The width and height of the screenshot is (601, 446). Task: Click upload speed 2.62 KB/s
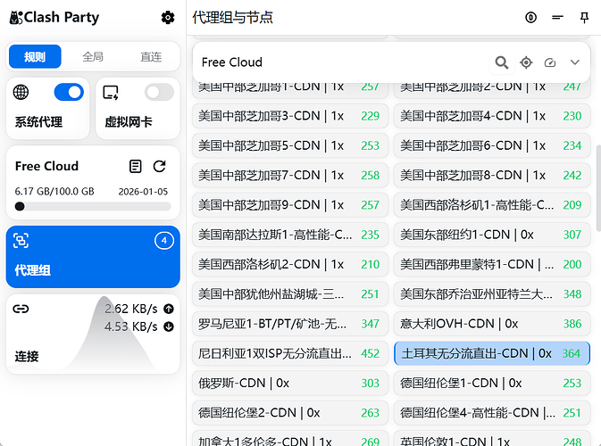coord(131,309)
